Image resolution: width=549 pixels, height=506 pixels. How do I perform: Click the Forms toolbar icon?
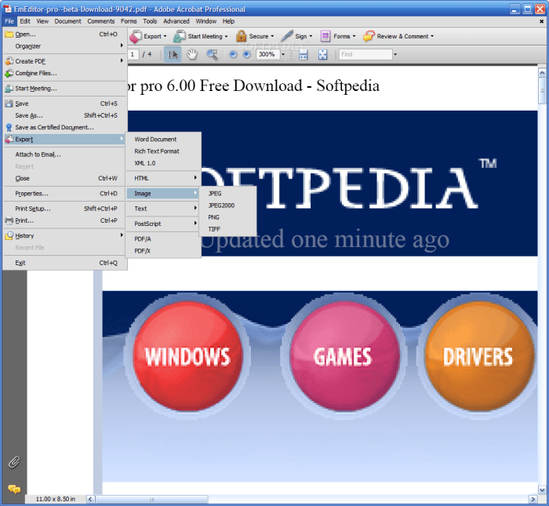click(325, 36)
